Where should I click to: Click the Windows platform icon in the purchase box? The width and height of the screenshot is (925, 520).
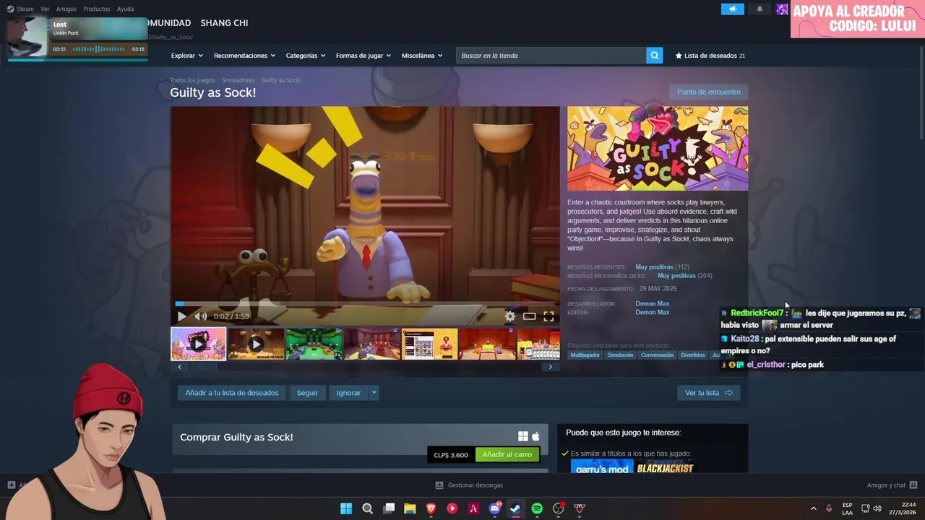523,436
